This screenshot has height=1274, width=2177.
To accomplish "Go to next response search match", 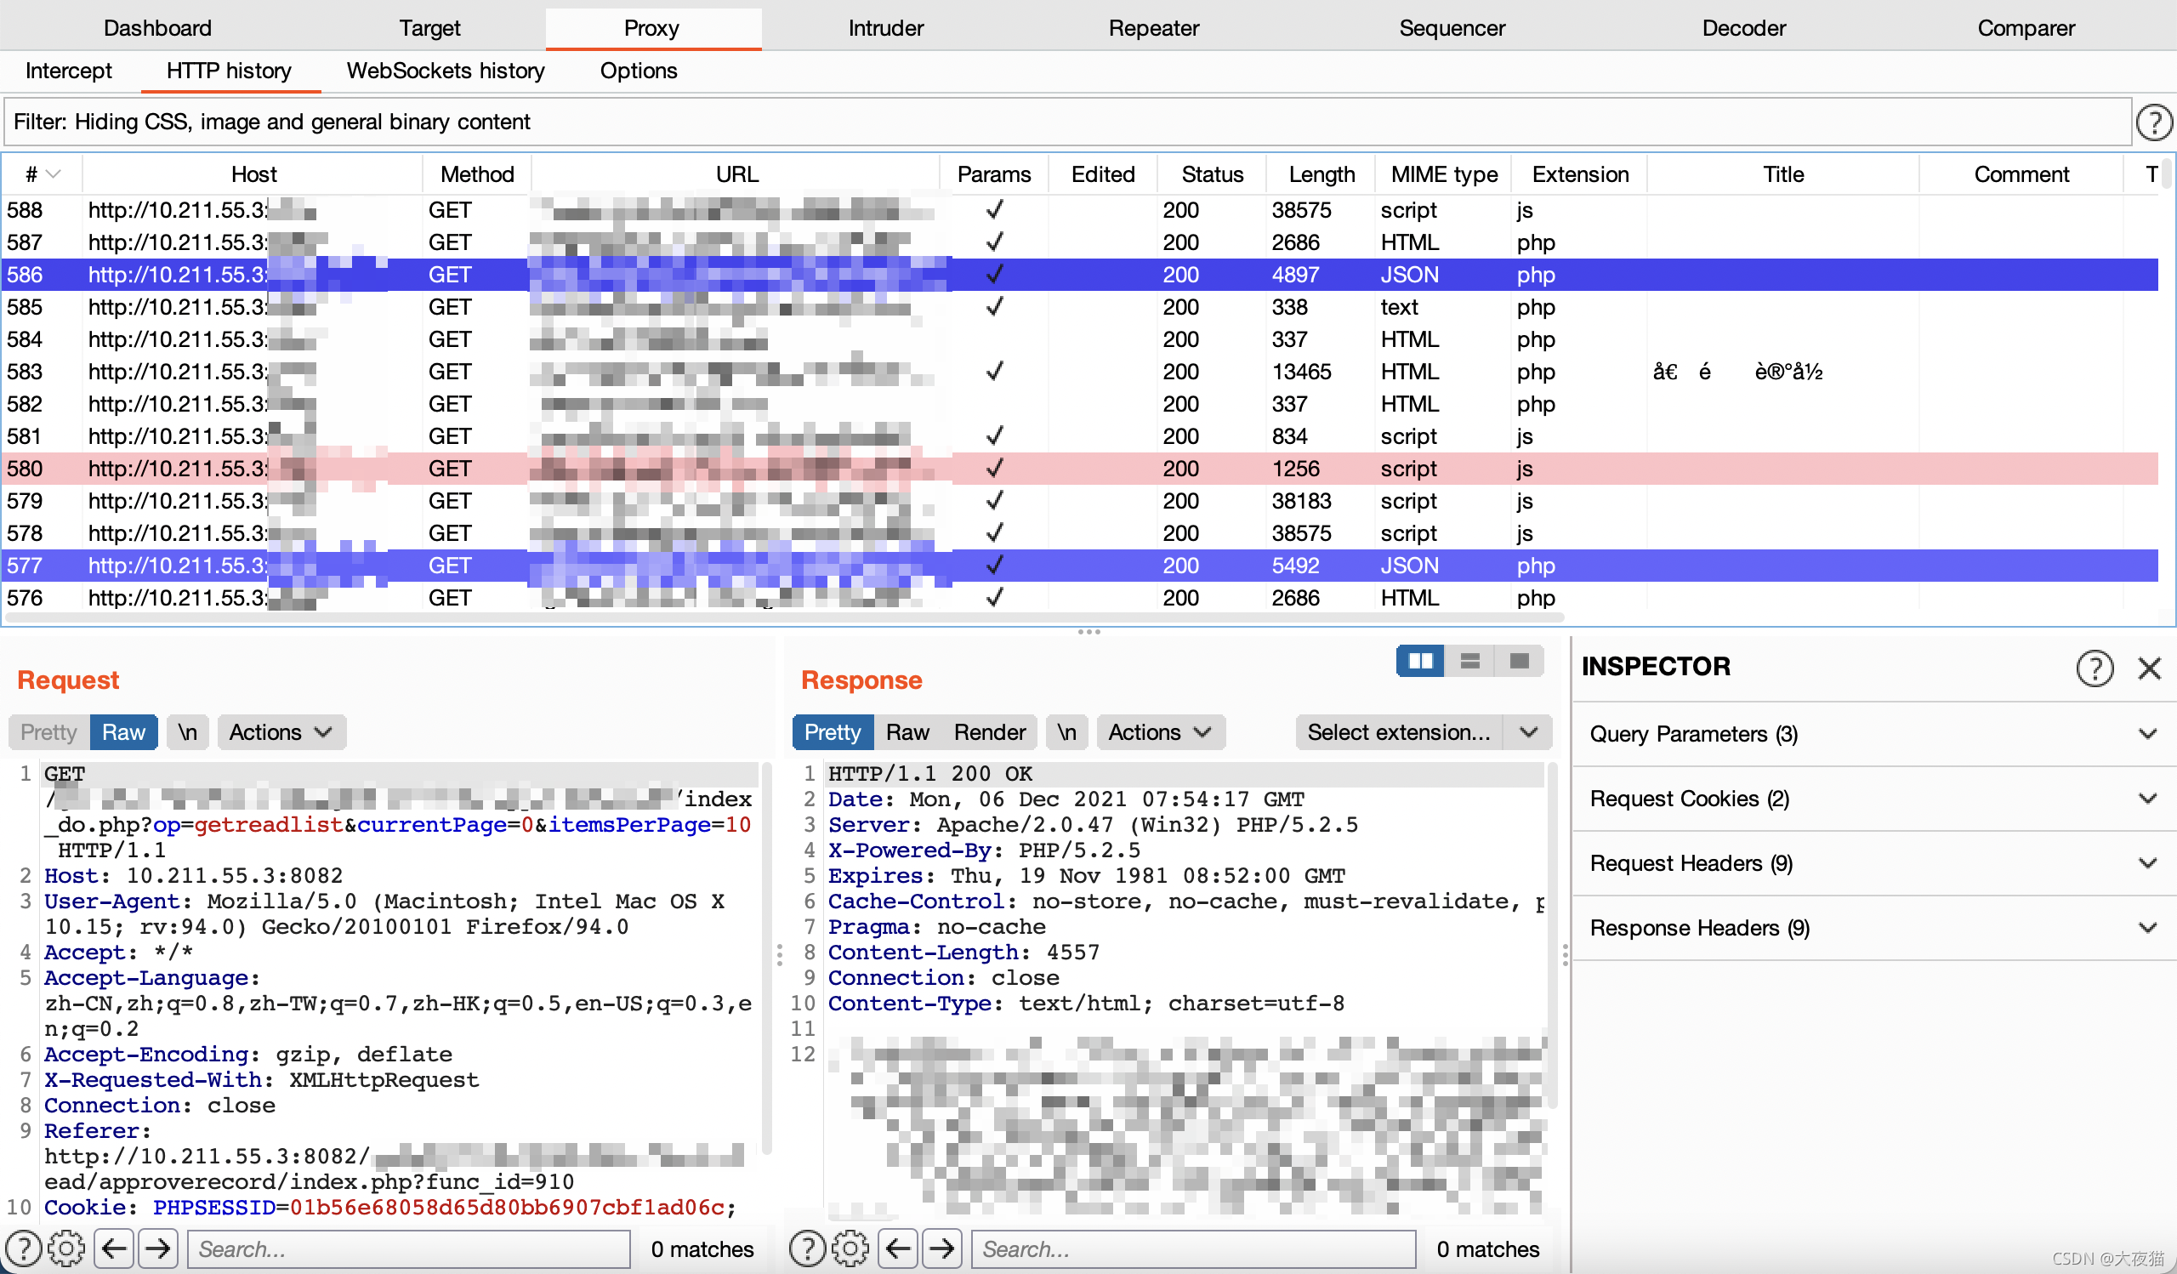I will (941, 1249).
